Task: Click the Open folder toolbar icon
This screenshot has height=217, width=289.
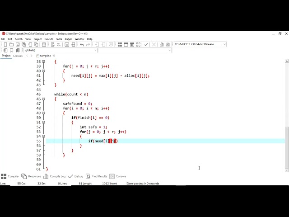Action: [11, 44]
